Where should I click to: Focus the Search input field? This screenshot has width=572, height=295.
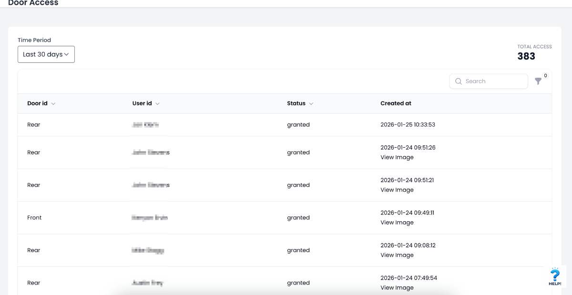(x=493, y=81)
